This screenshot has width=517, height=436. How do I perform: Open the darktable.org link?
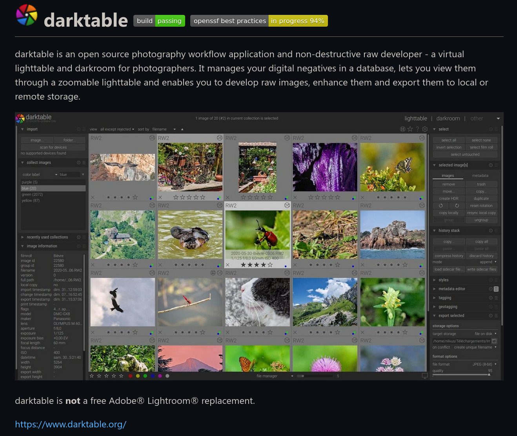(70, 424)
